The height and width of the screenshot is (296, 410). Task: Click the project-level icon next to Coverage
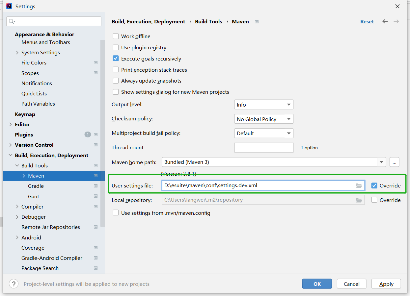96,248
